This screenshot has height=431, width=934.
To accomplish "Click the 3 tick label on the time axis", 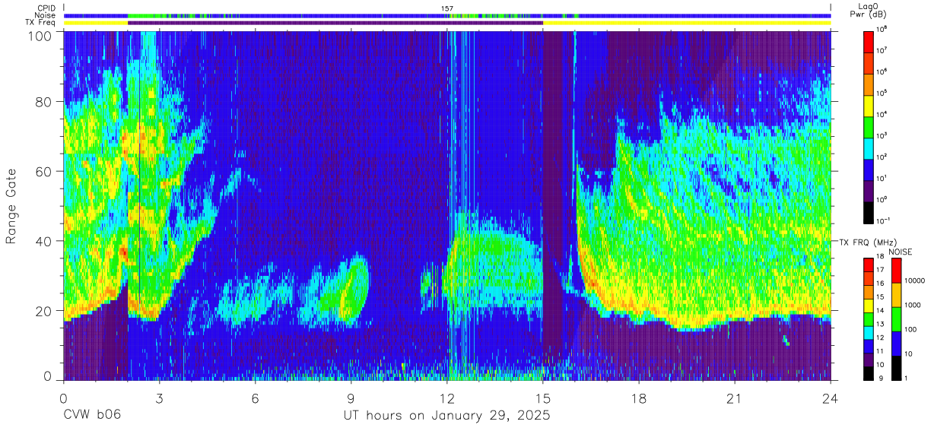I will point(160,398).
